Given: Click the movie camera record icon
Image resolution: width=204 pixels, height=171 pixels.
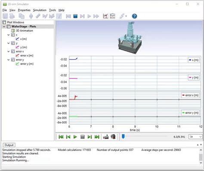Looking at the screenshot, I should pyautogui.click(x=106, y=137).
